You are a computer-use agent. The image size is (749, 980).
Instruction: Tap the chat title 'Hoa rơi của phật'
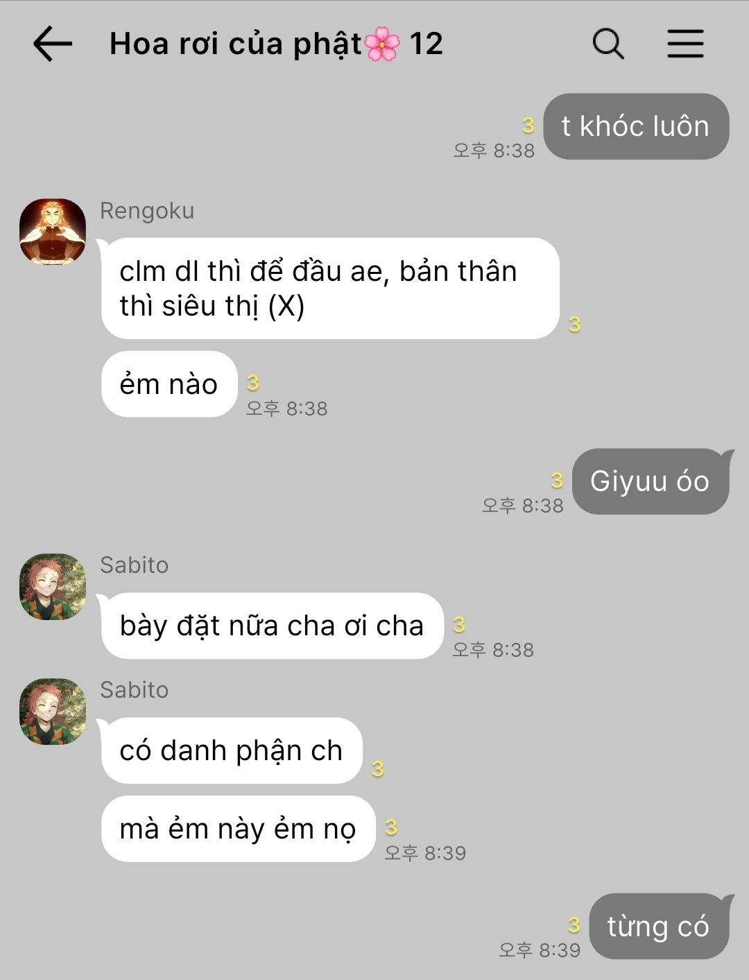click(x=236, y=44)
